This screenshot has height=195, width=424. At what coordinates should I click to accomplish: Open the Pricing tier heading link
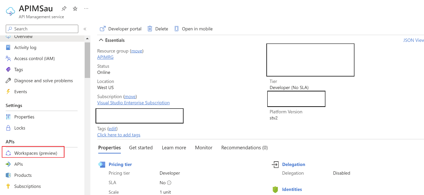(x=120, y=164)
